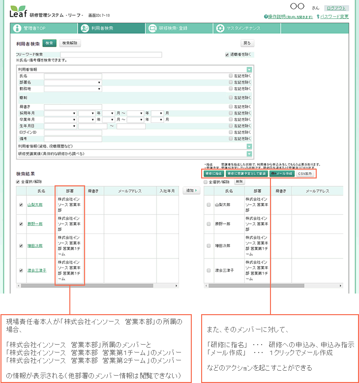The image size is (359, 383).
Task: Check 左記を除く for 職制 row
Action: pos(231,98)
